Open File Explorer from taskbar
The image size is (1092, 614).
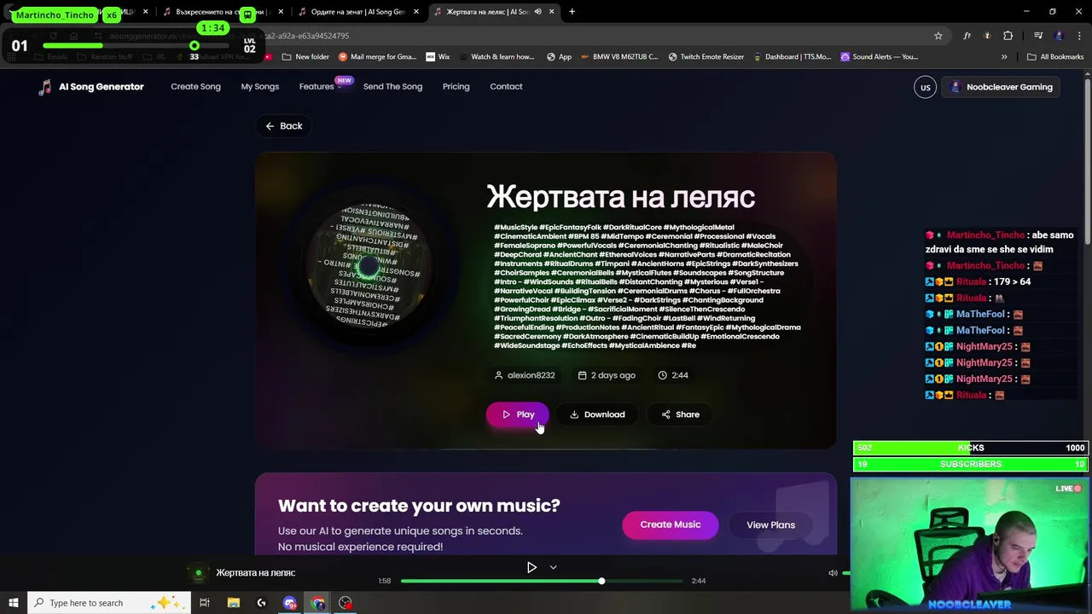[x=233, y=603]
